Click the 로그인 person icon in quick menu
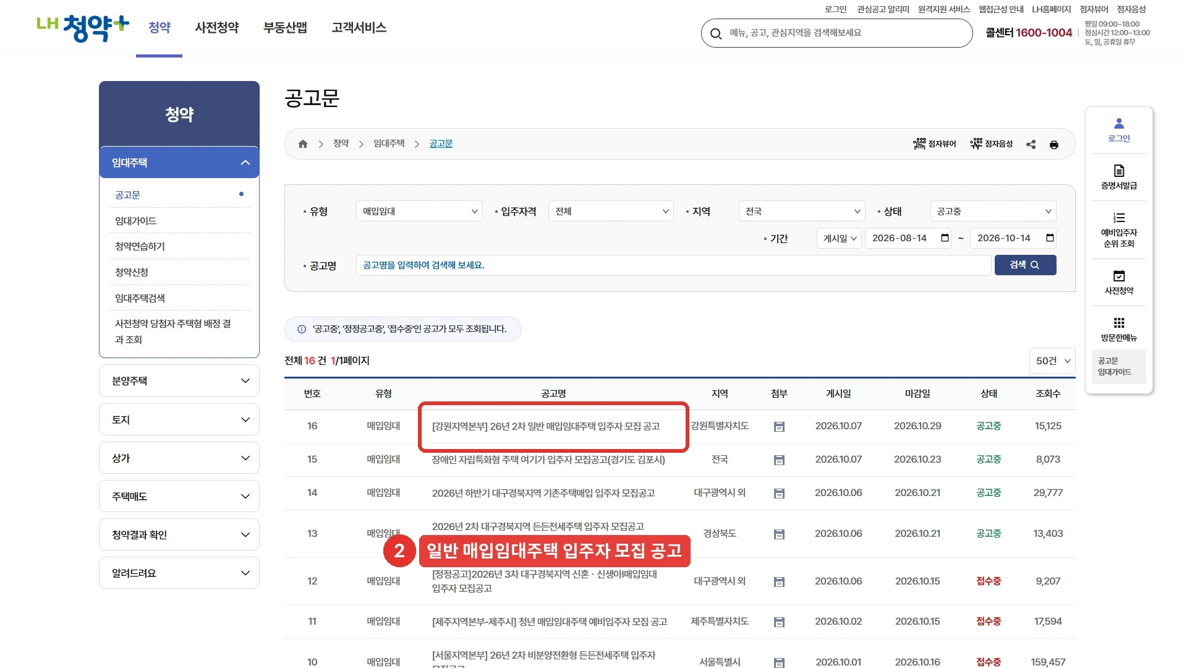 pos(1119,124)
